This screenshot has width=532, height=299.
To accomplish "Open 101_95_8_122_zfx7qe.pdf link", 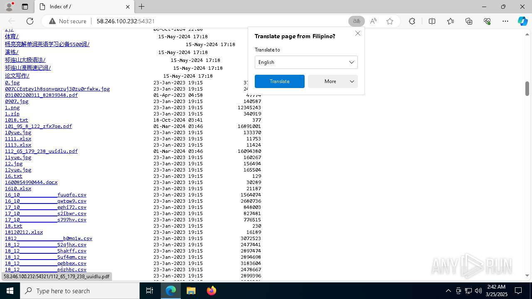I will coord(38,126).
